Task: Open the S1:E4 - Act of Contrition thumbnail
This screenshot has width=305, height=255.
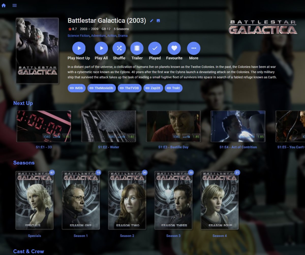Action: tap(238, 126)
